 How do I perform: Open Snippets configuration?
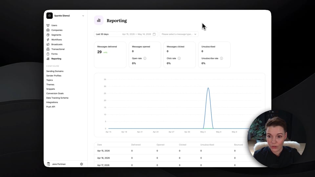(x=51, y=89)
